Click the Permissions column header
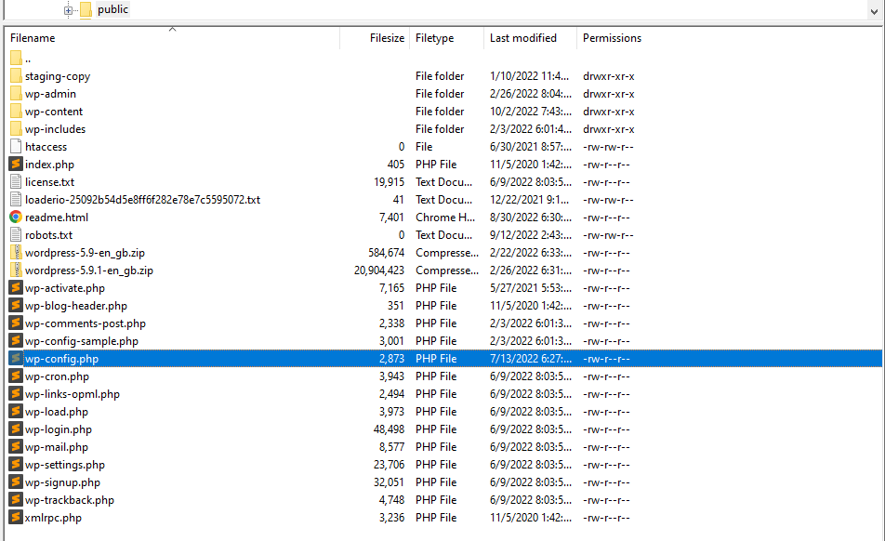This screenshot has width=885, height=541. tap(612, 38)
